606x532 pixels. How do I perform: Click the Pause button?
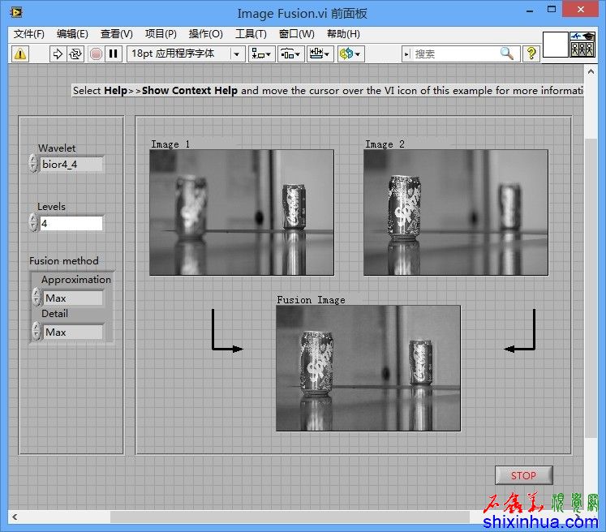114,54
